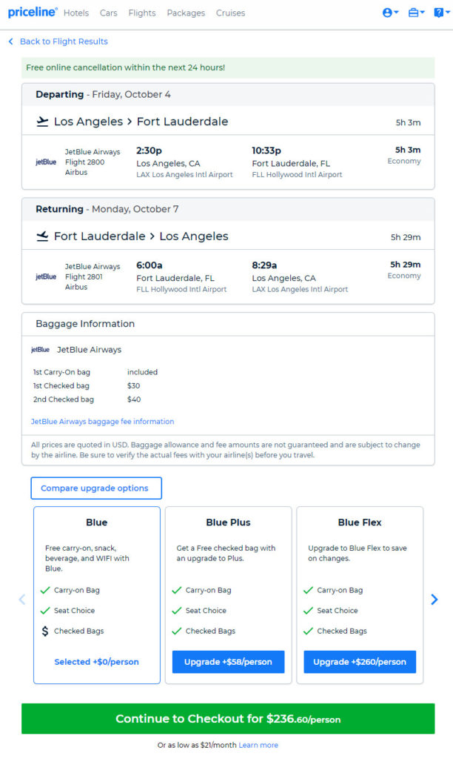Viewport: 453px width, 759px height.
Task: Go to Flights in the top navigation
Action: [x=142, y=13]
